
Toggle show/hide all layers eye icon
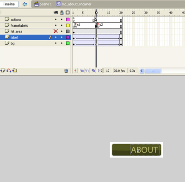tap(56, 13)
